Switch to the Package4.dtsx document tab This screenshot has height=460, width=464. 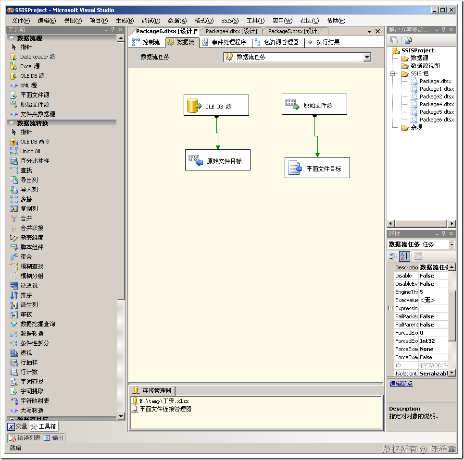[x=231, y=31]
